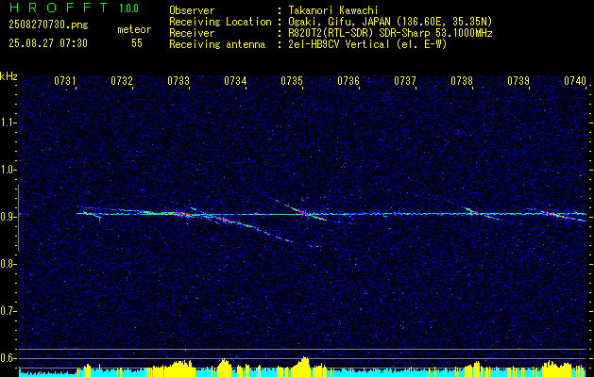Click the 0.9 kHz axis label
The image size is (594, 377).
8,217
